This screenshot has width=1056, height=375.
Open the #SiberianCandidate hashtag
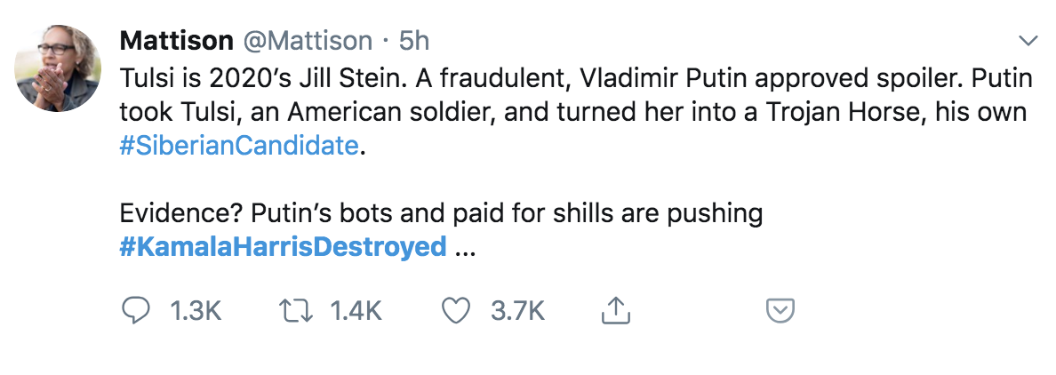[x=240, y=146]
